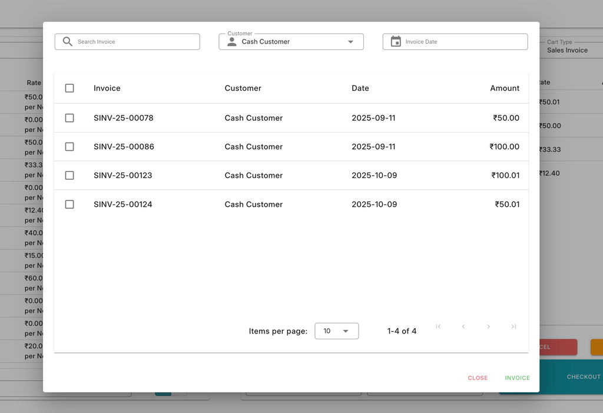Go to first page of invoices
The height and width of the screenshot is (413, 603).
click(438, 326)
